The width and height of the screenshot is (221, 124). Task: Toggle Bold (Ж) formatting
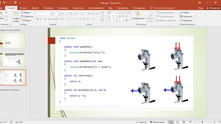point(38,19)
